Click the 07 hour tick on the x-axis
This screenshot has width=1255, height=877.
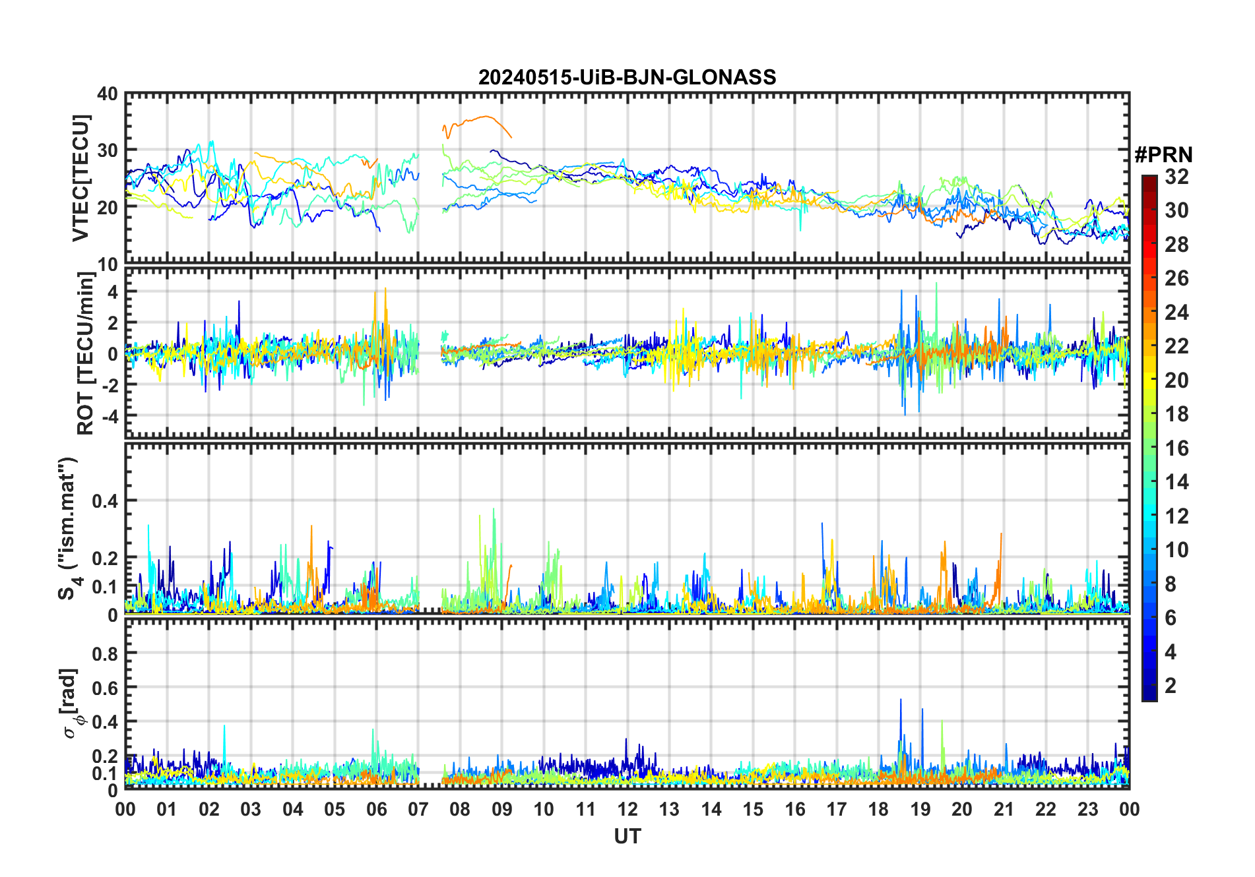click(418, 810)
